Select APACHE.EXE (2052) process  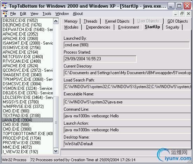pos(20,34)
